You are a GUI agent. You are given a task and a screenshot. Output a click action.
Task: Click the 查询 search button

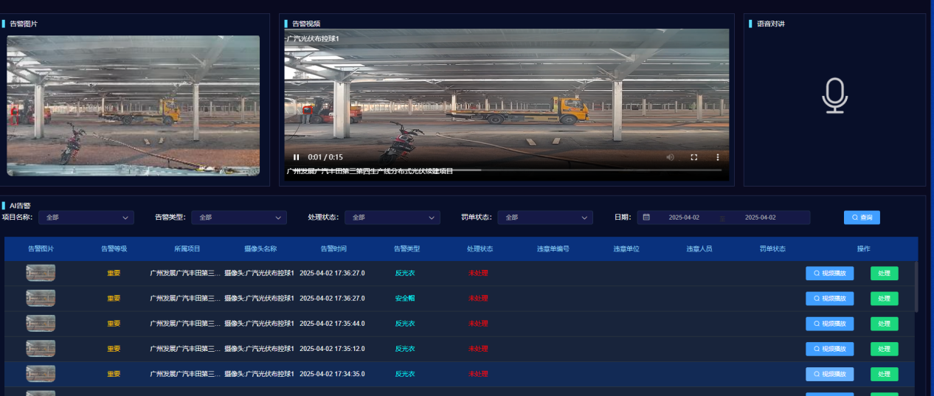(x=862, y=218)
